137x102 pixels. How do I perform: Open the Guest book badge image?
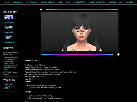pyautogui.click(x=9, y=17)
